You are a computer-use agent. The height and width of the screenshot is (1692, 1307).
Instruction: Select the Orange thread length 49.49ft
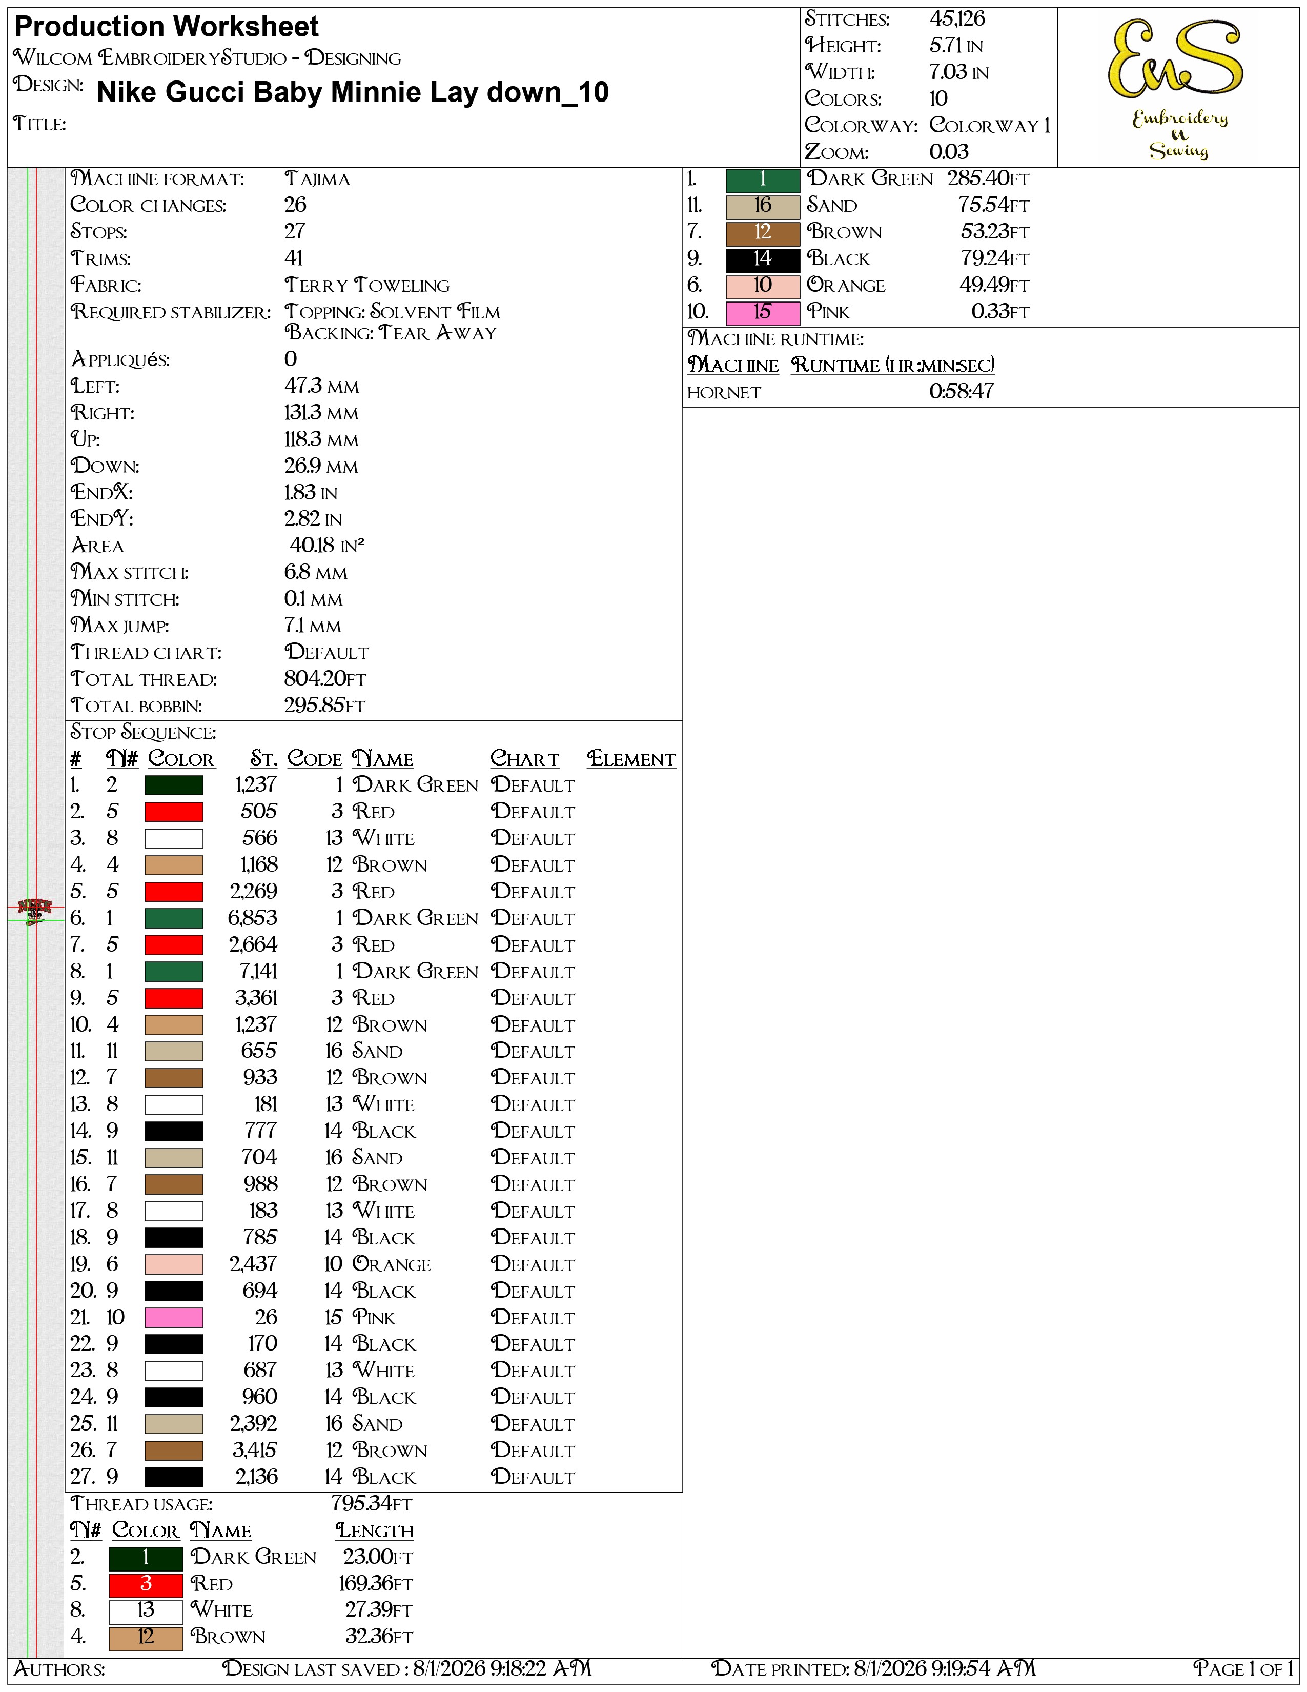(x=995, y=286)
